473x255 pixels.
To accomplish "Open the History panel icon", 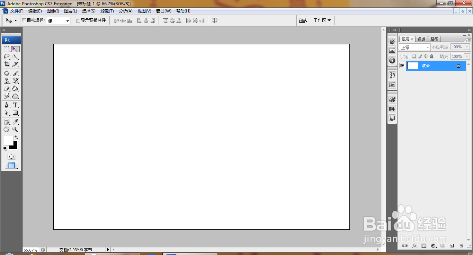I will point(392,75).
